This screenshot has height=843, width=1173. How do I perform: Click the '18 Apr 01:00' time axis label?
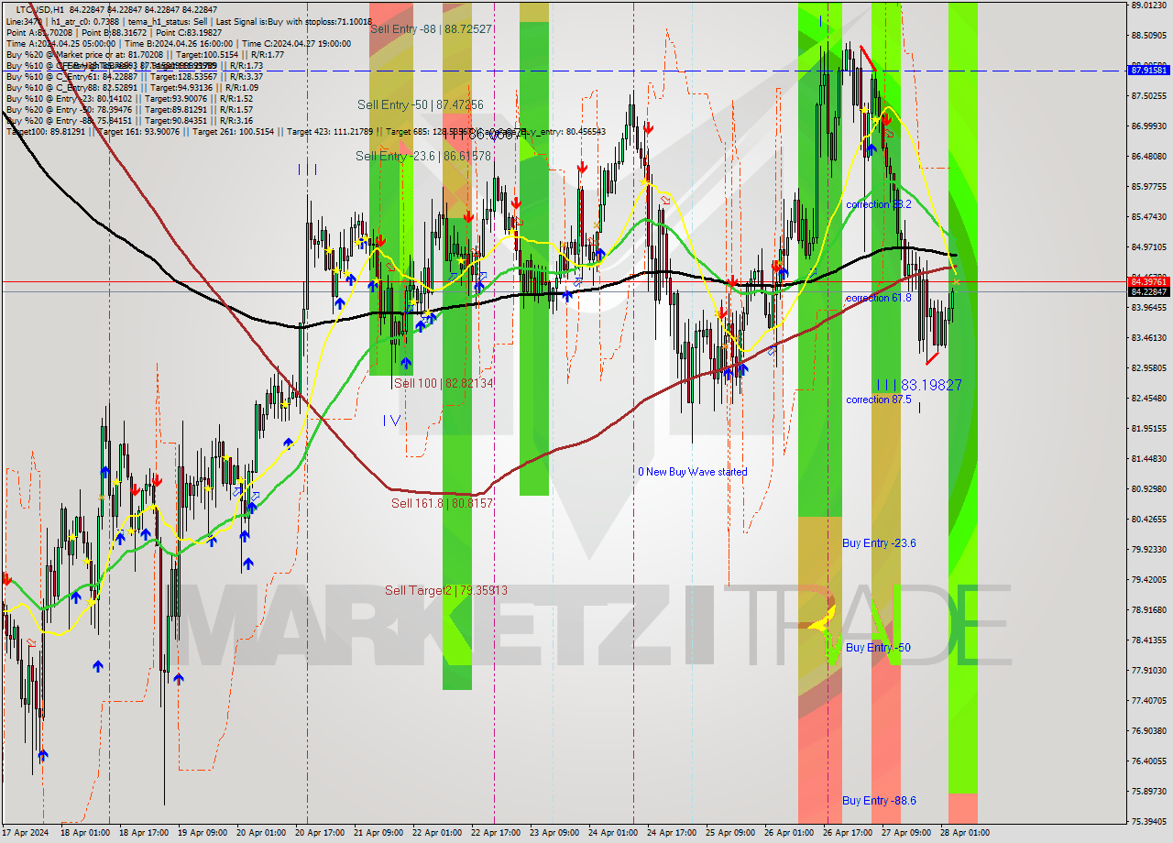(84, 834)
